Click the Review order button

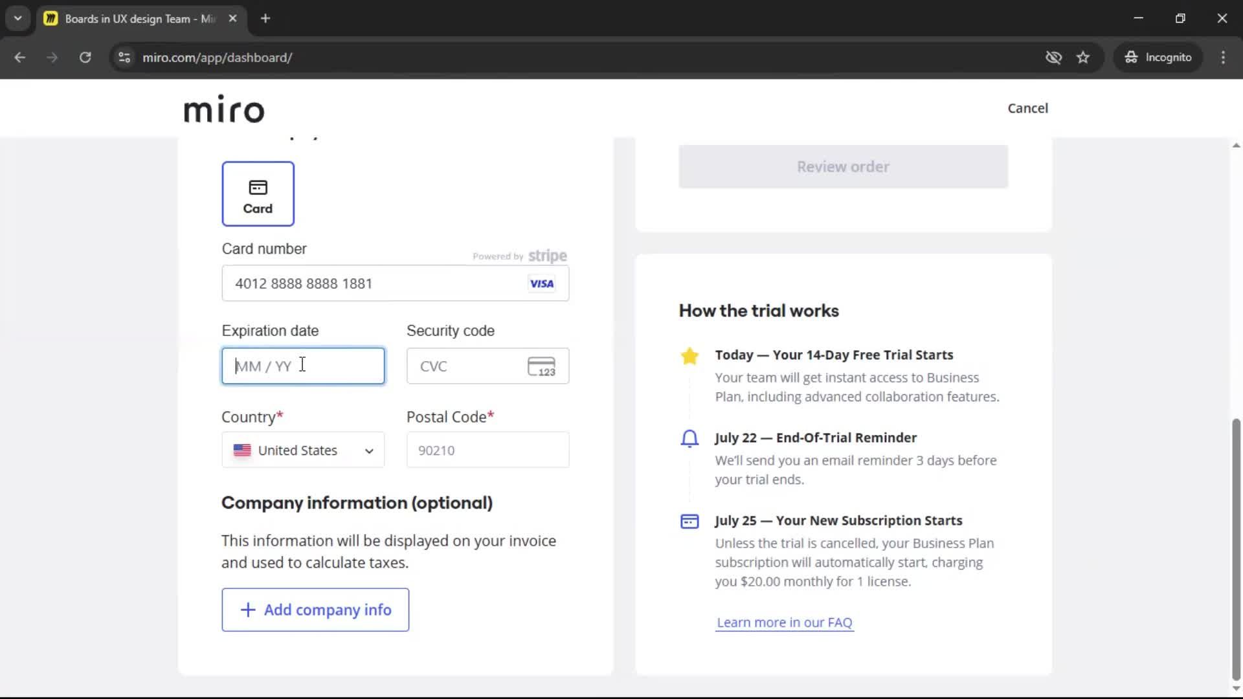pos(843,167)
